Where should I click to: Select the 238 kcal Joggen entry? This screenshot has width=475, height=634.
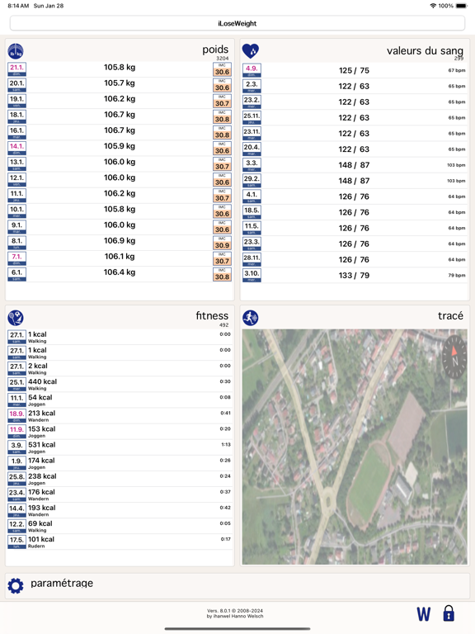pos(120,479)
